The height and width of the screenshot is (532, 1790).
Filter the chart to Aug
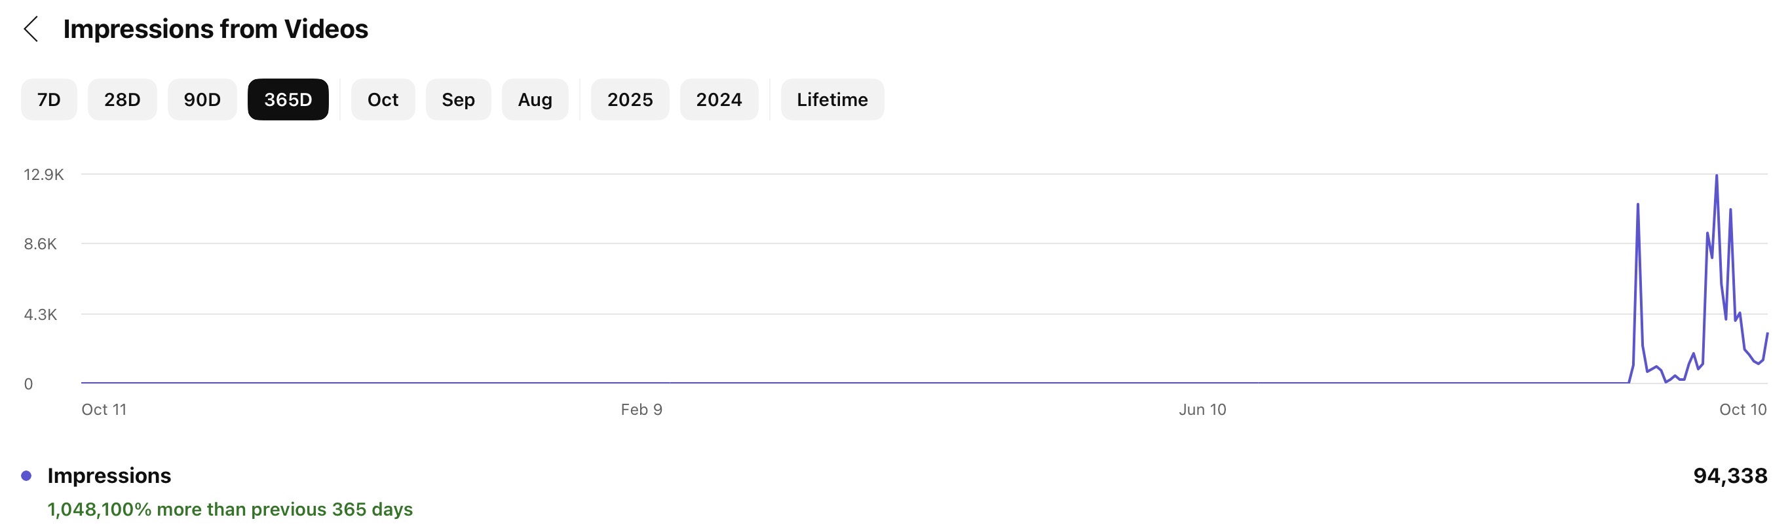pyautogui.click(x=535, y=100)
